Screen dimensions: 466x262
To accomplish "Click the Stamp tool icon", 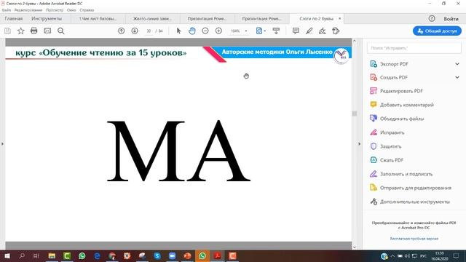I will [x=336, y=31].
